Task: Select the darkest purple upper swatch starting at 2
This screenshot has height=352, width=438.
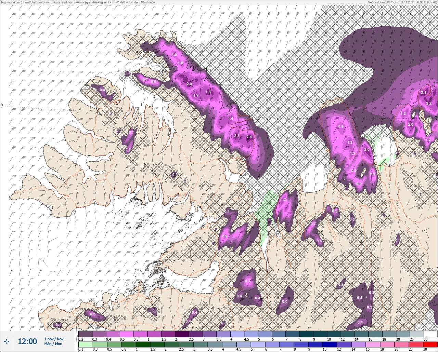Action: tap(182, 334)
